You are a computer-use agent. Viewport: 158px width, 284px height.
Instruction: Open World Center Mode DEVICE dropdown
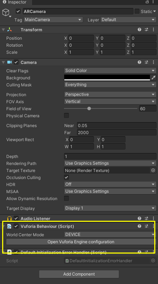click(x=110, y=234)
